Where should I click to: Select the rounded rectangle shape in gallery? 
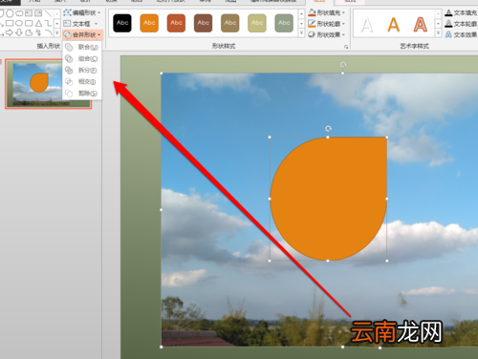click(29, 23)
